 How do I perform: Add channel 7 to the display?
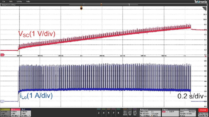click(113, 113)
